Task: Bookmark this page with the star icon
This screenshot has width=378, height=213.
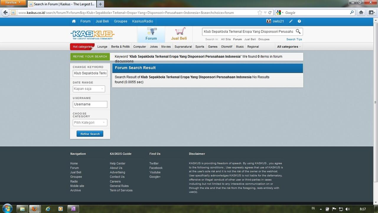Action: pyautogui.click(x=260, y=12)
